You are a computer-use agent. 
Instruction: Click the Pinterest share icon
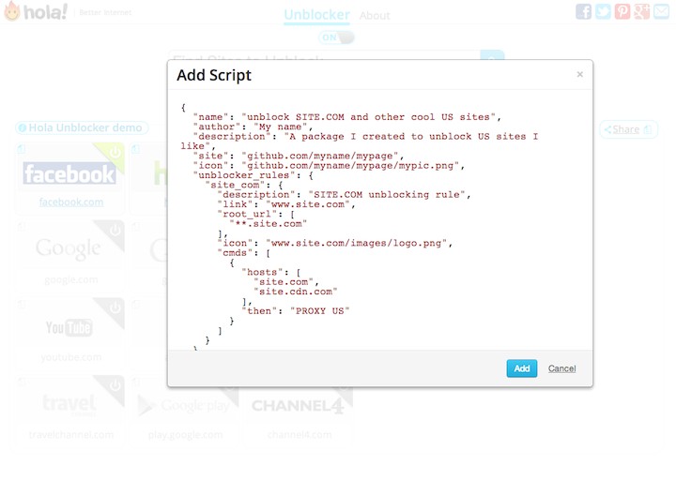[x=622, y=11]
